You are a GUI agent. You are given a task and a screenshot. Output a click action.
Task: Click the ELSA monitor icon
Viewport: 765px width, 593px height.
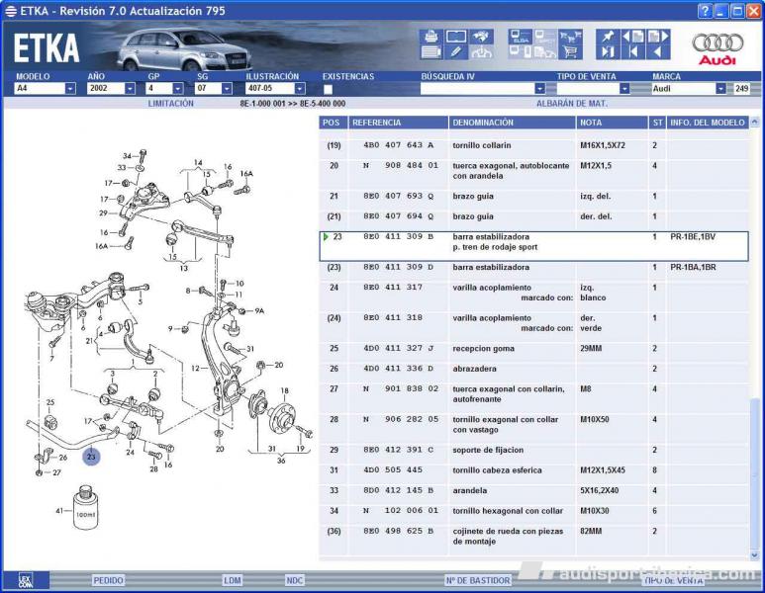[521, 36]
